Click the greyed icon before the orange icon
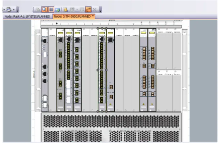Viewport: 218px width, 143px height. (82, 10)
